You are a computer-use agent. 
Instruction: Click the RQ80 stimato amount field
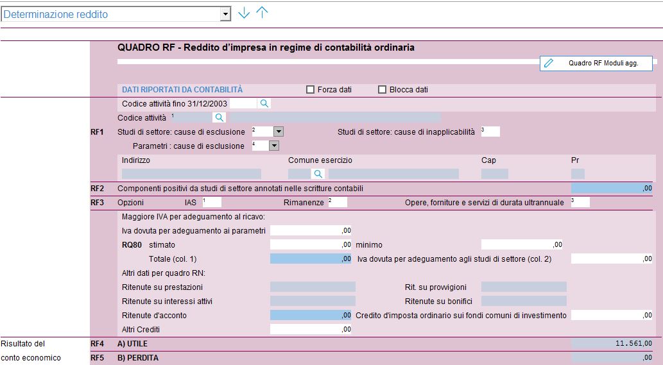311,244
